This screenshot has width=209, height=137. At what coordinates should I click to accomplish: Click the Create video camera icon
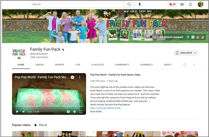182,4
